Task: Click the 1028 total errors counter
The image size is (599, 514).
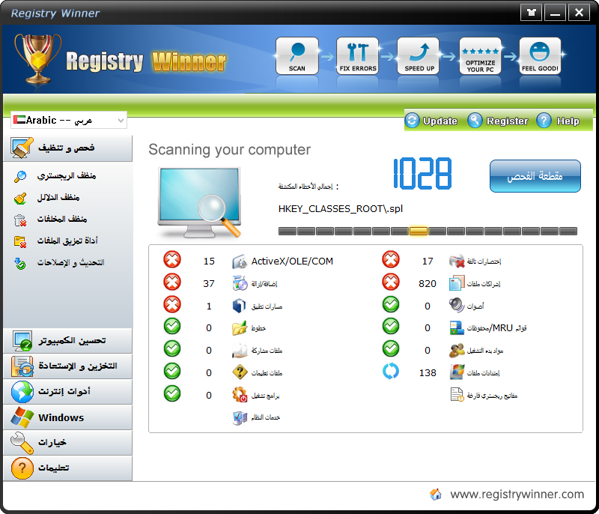Action: coord(422,174)
